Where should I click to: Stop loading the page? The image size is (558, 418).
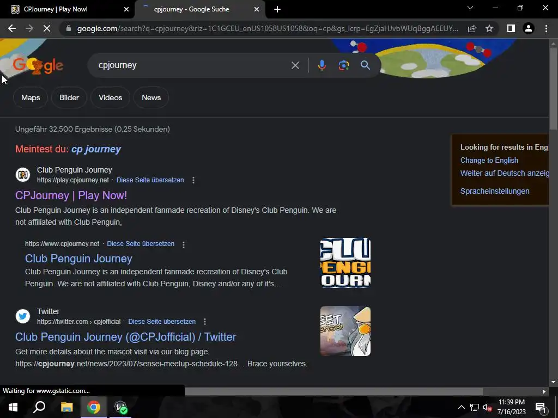click(x=47, y=28)
